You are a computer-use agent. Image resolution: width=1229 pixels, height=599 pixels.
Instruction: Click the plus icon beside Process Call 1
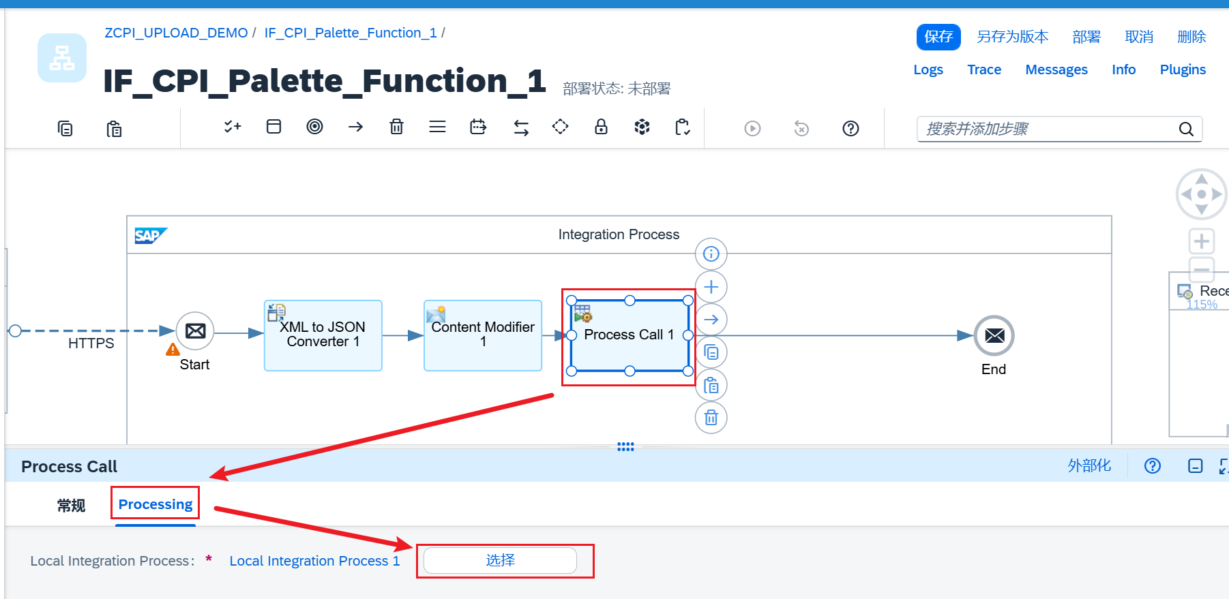[x=711, y=287]
